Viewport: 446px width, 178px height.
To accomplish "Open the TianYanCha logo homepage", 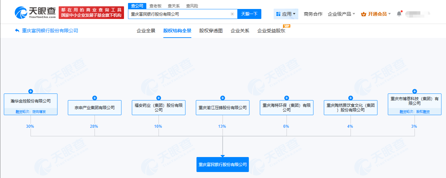I will coord(36,13).
